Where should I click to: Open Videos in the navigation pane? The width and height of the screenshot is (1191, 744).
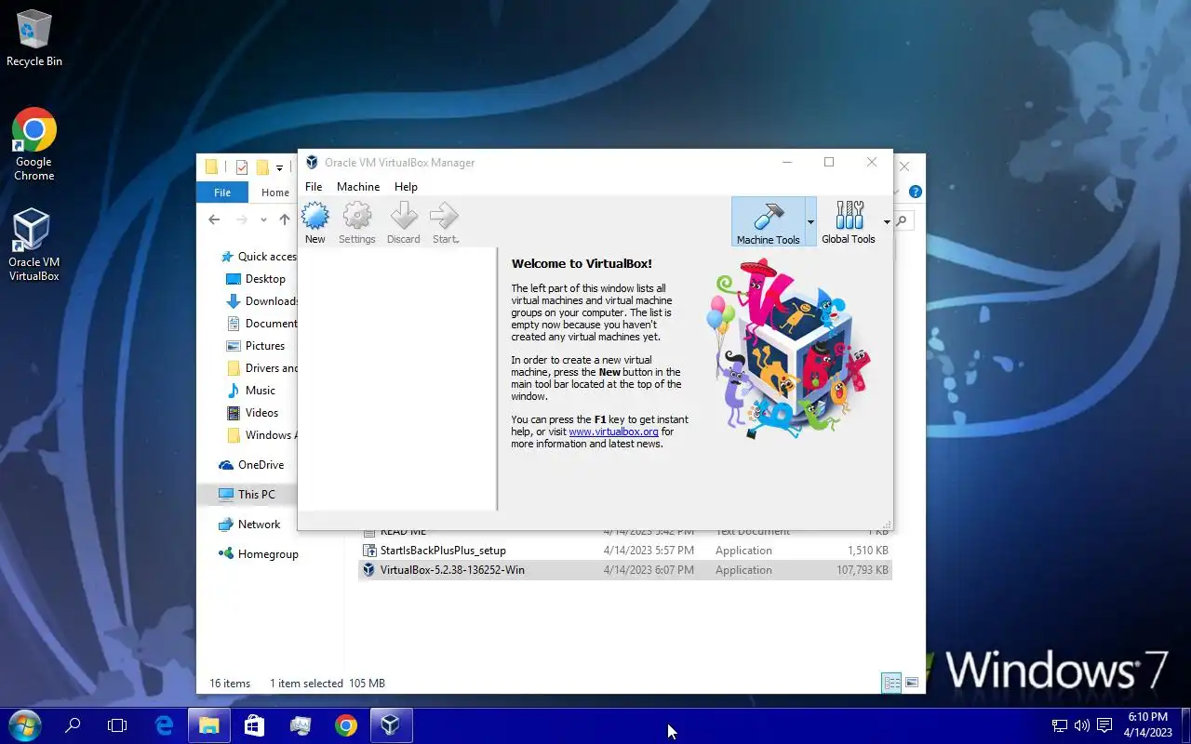[x=253, y=413]
